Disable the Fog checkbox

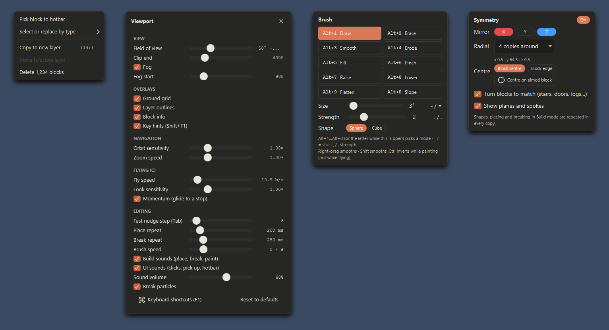[x=137, y=67]
